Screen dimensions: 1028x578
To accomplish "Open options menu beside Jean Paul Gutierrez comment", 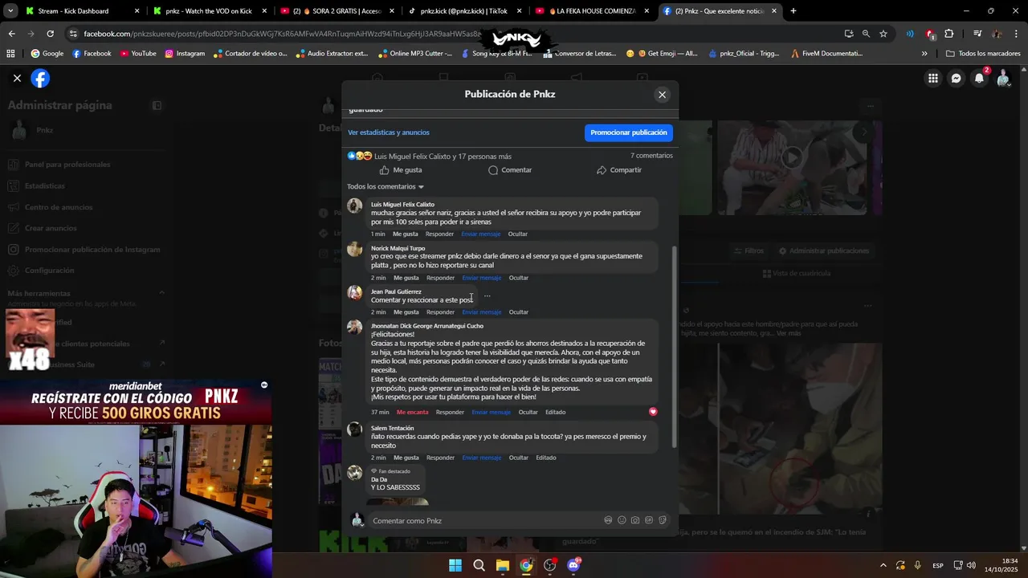I will 487,296.
